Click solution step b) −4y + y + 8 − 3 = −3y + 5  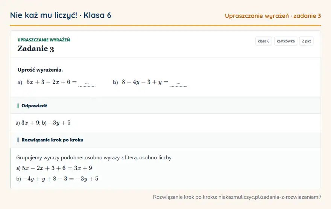(57, 179)
